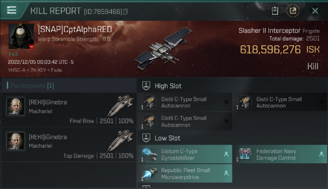Screen dimensions: 328x189
Task: Open the clipboard notes icon
Action: pos(275,11)
